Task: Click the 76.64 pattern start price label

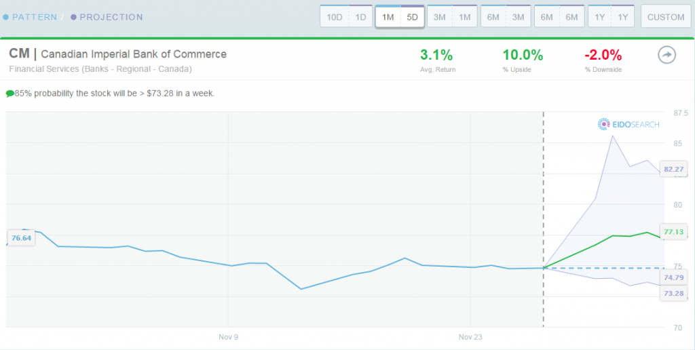Action: pos(21,238)
